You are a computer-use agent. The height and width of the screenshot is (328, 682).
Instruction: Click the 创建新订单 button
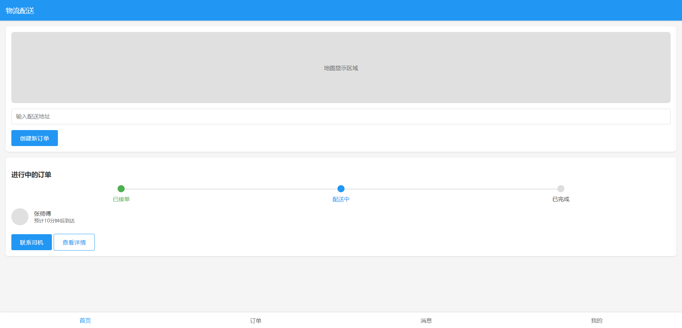click(34, 138)
